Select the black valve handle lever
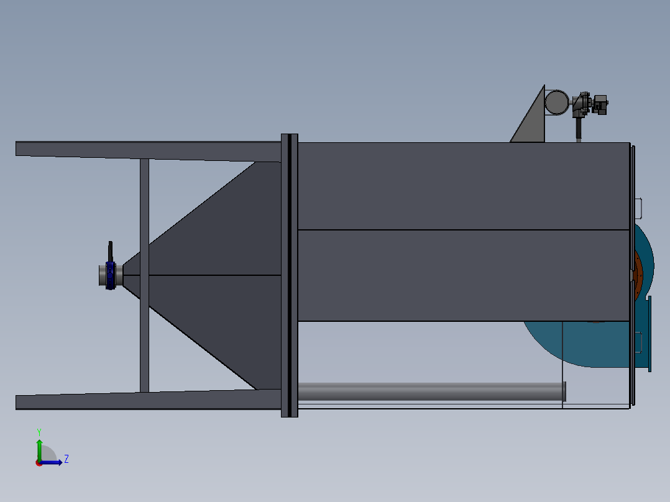 click(x=111, y=251)
